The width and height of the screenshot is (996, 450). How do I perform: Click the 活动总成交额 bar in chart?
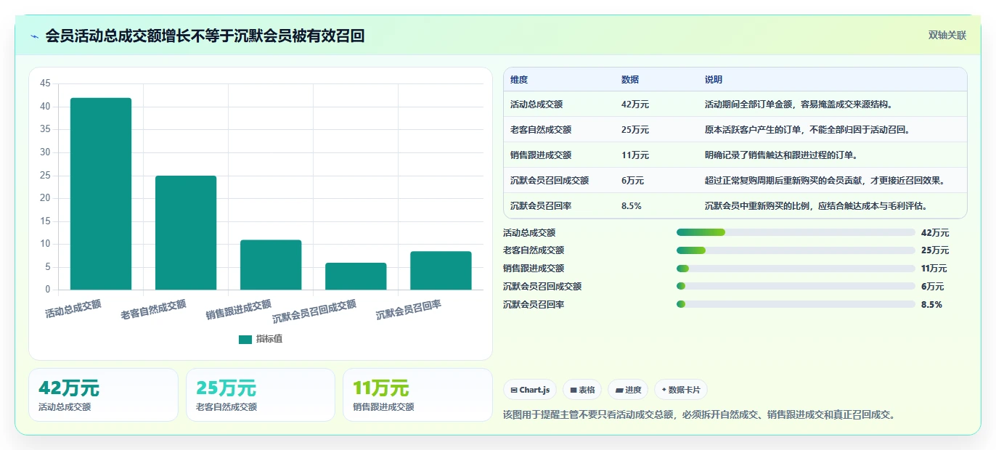[x=101, y=194]
